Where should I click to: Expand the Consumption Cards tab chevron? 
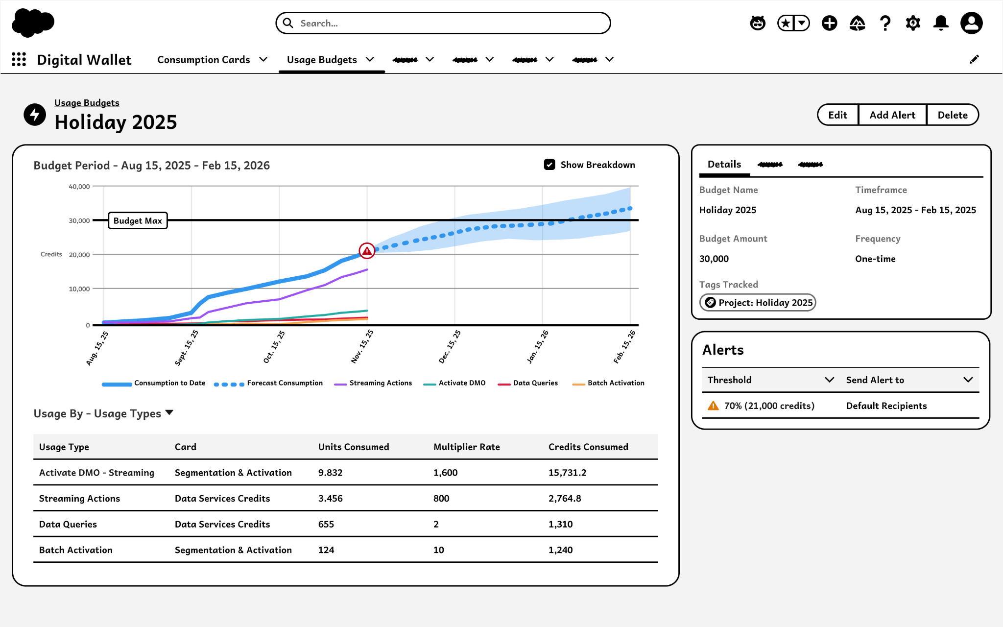coord(263,59)
